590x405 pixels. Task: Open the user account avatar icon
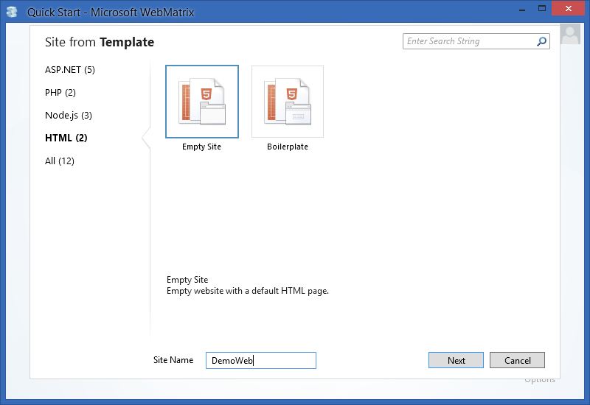point(570,34)
